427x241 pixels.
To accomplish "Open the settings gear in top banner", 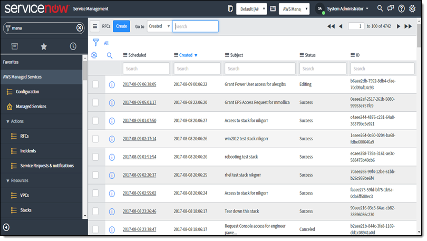I will [x=412, y=8].
